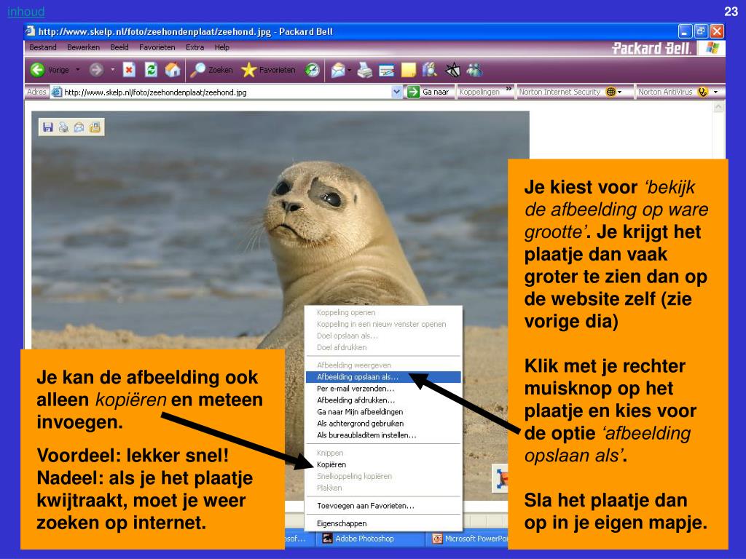Click 'Afbeelding weergeven' menu entry
Screen dimensions: 746x559
point(383,365)
